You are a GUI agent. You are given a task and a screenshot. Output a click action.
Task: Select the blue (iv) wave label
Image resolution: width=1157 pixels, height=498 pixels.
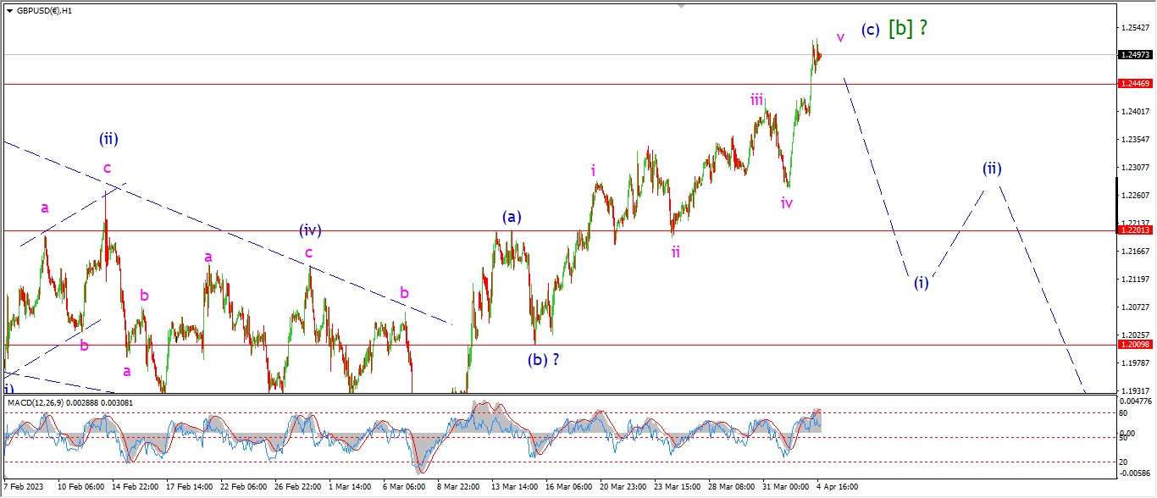click(309, 230)
